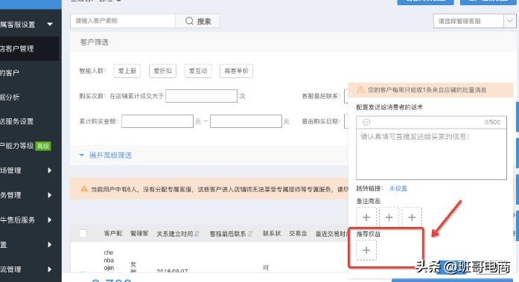Viewport: 519px width, 282px height.
Task: Open 达服务设置 sidebar item
Action: 16,121
